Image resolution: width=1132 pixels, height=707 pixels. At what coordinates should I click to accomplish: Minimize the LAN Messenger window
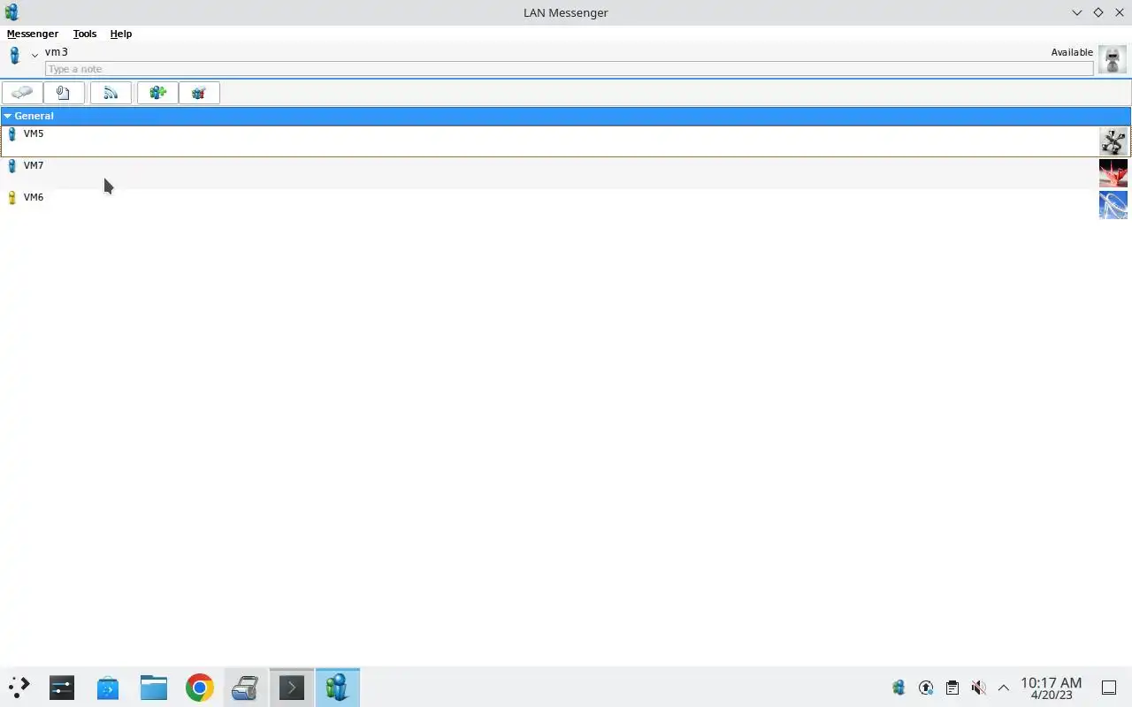pyautogui.click(x=1077, y=12)
